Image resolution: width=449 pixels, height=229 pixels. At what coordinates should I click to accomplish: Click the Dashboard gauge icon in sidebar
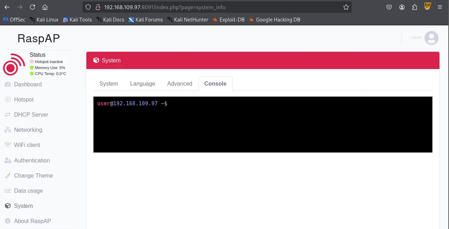[x=8, y=85]
